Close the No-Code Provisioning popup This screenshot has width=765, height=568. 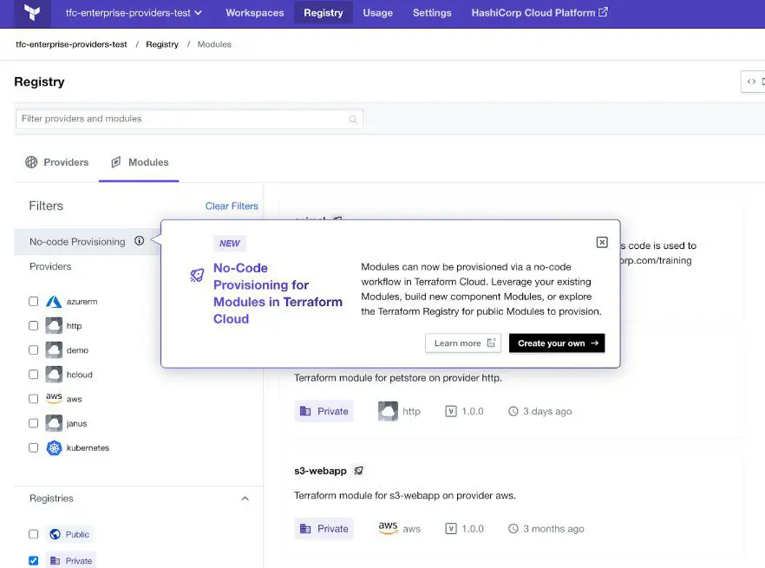[602, 243]
